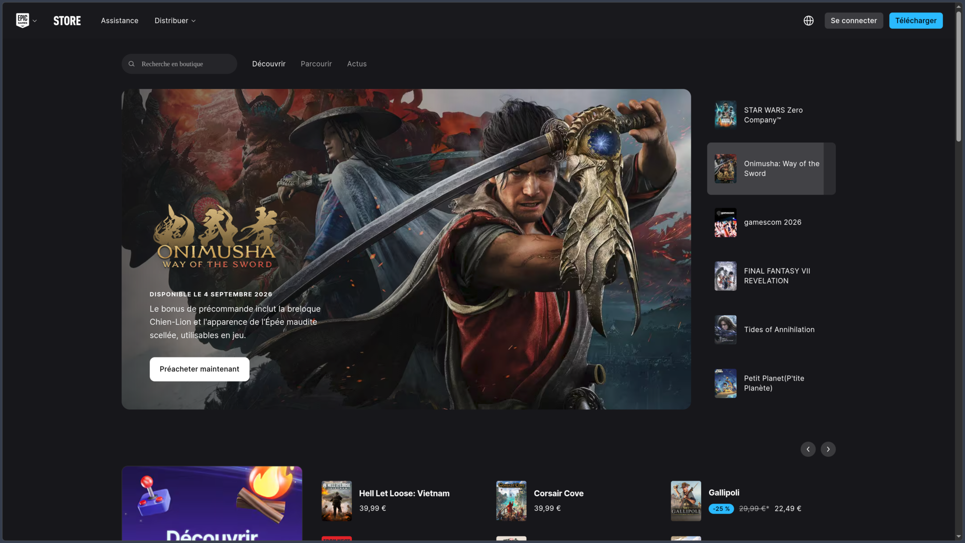Open the Gallipoli cover thumbnail
Viewport: 965px width, 543px height.
point(686,501)
